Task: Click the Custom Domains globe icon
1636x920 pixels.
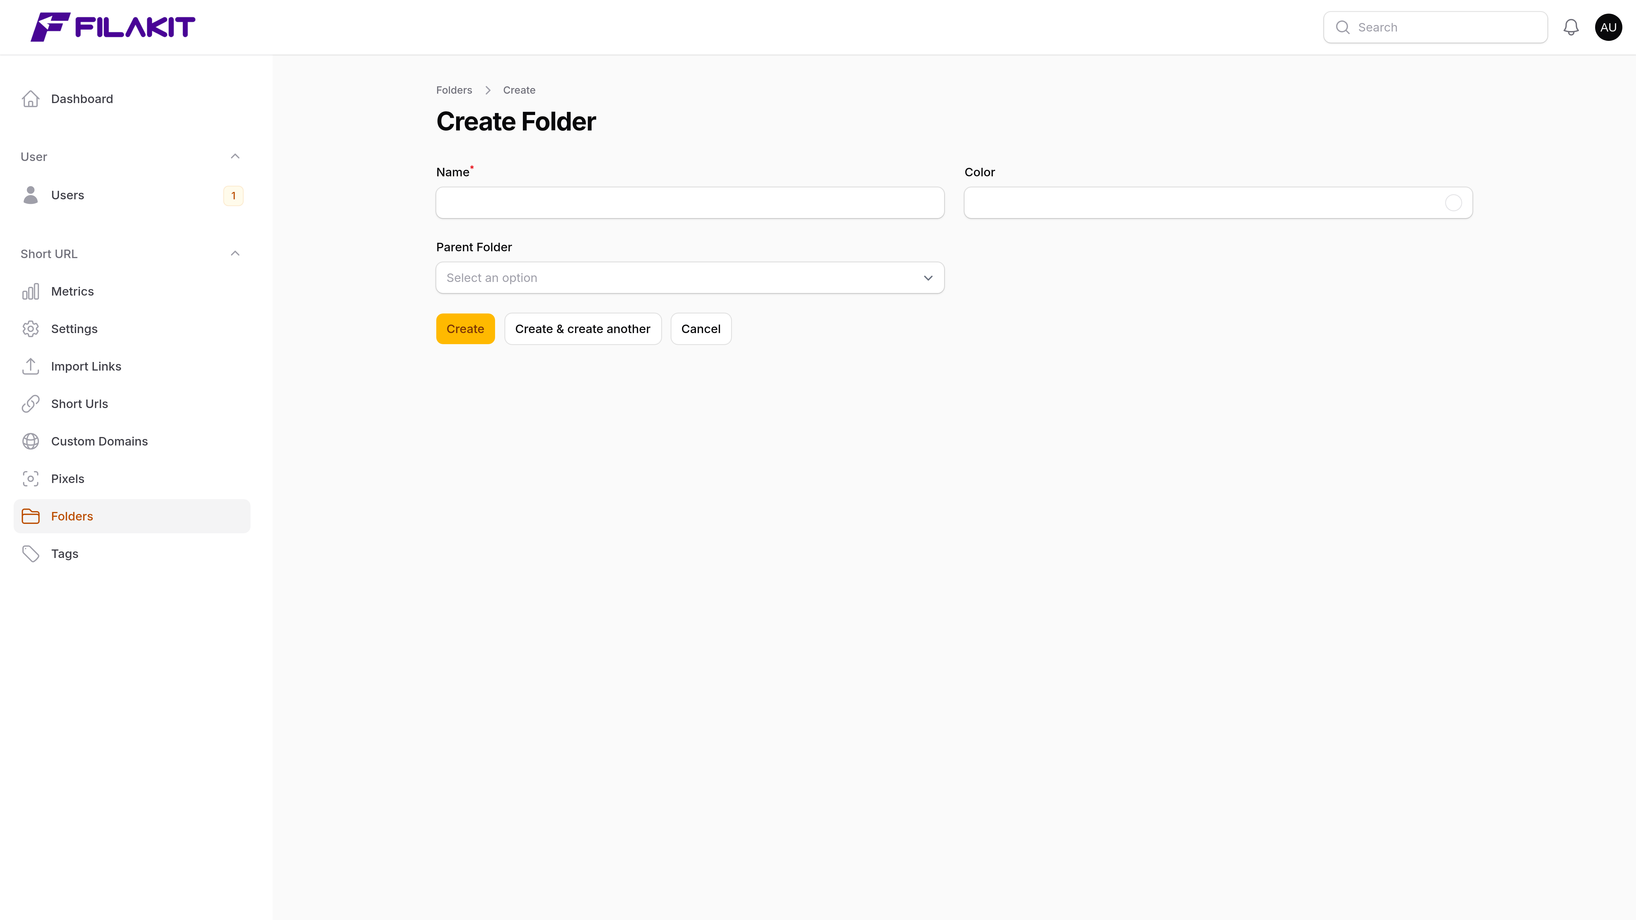Action: point(30,441)
